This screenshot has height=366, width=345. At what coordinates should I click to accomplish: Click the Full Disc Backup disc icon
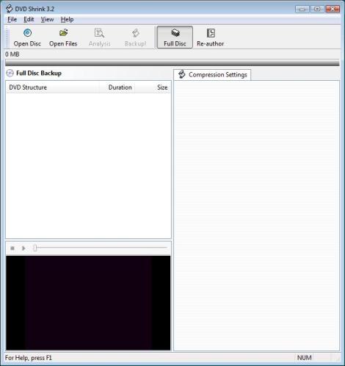10,73
